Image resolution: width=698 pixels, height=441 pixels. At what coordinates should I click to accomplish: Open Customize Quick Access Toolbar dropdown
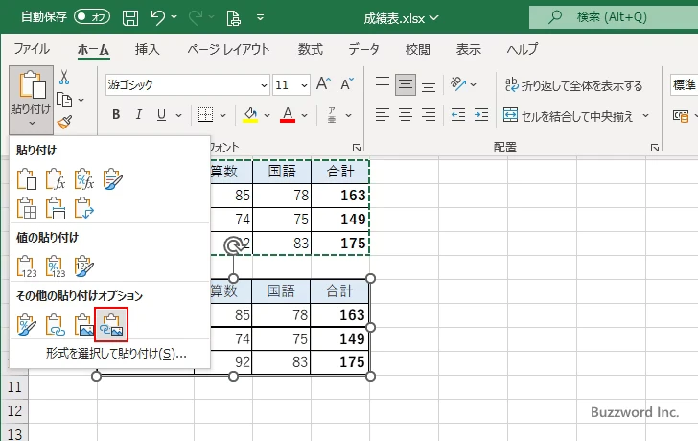pyautogui.click(x=261, y=18)
